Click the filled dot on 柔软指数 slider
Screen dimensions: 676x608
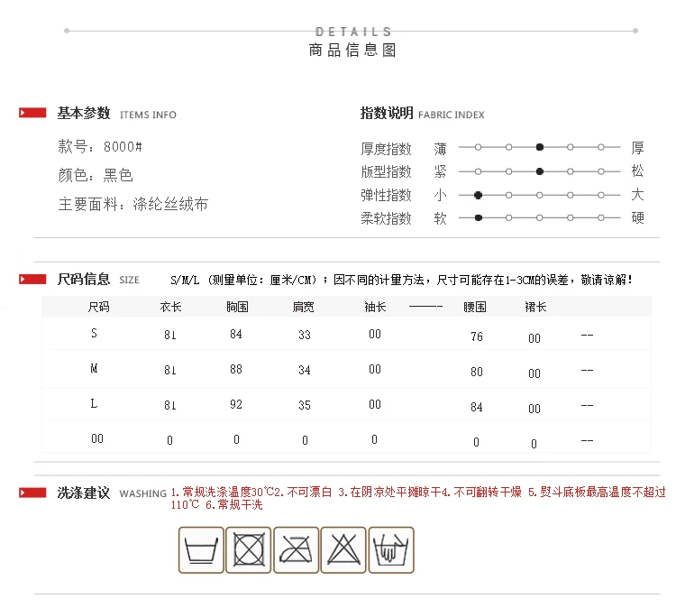pyautogui.click(x=479, y=217)
